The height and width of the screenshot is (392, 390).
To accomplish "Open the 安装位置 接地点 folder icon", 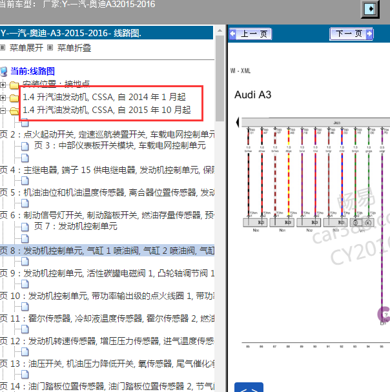I will point(14,85).
